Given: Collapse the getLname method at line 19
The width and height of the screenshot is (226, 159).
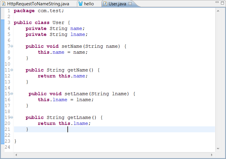Looking at the screenshot, I should (x=12, y=117).
